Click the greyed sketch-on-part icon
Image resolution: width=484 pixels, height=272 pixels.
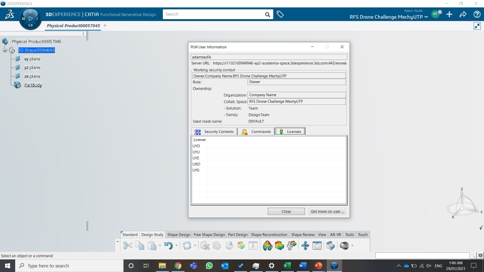click(205, 245)
